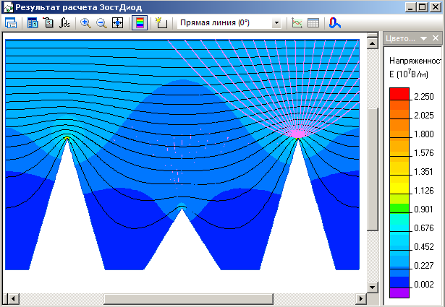
Task: Toggle the color map legend button
Action: (x=140, y=23)
